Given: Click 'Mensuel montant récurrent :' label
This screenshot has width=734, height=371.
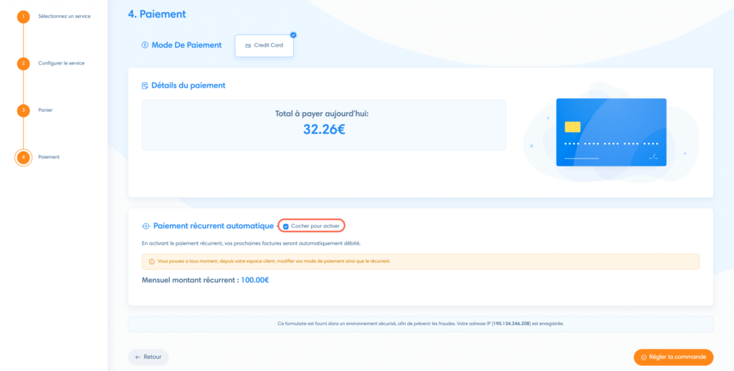Looking at the screenshot, I should [190, 281].
